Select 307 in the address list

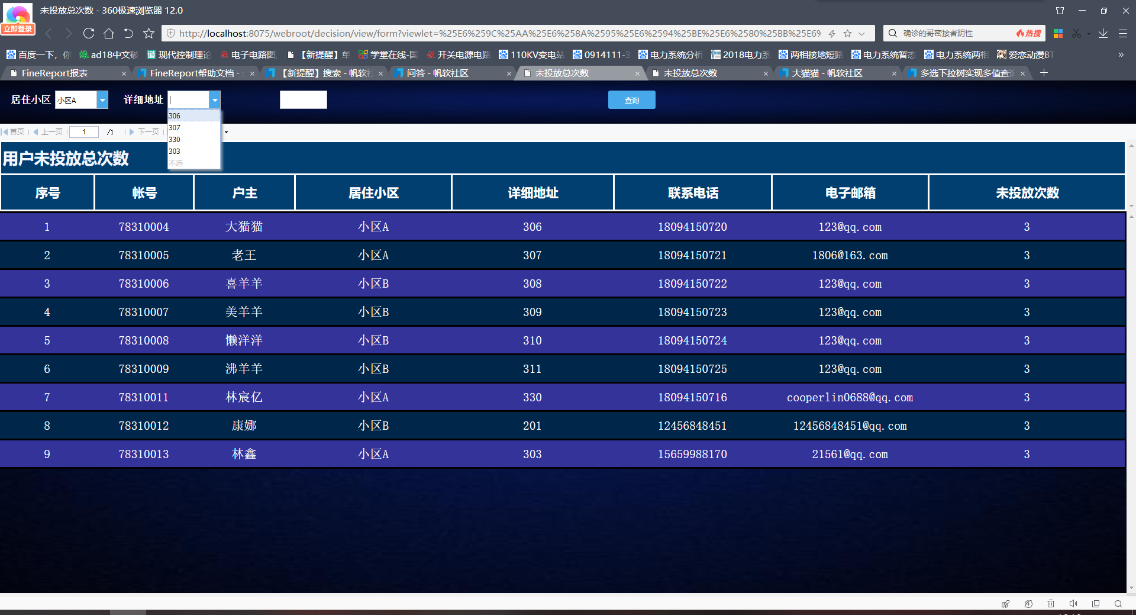click(194, 128)
